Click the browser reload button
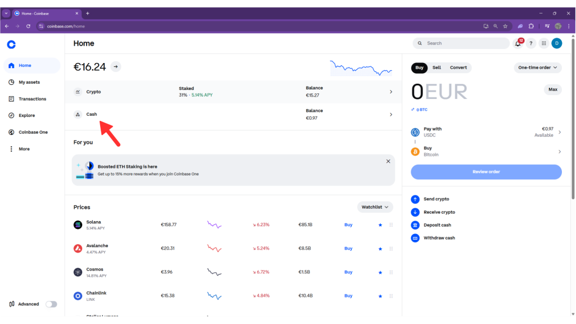The image size is (576, 324). click(x=28, y=26)
